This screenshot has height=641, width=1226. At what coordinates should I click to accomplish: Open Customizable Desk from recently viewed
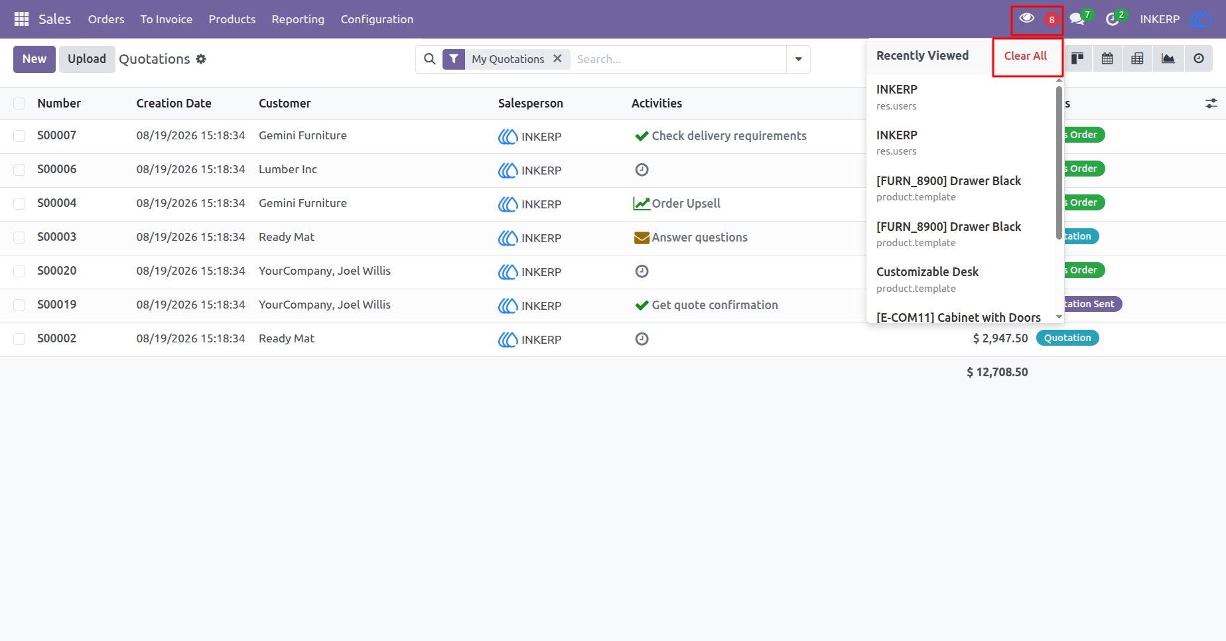click(961, 279)
